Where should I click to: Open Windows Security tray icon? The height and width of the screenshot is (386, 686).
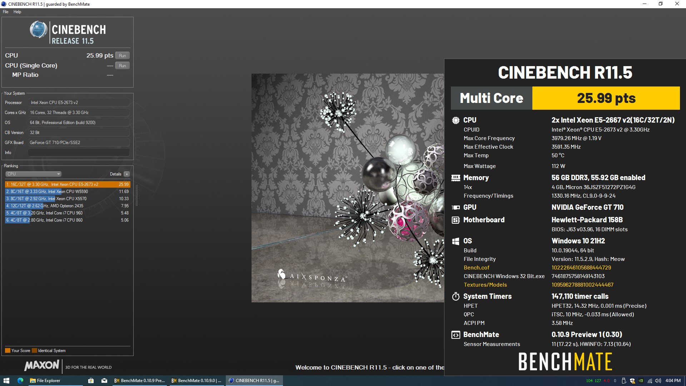coord(632,381)
